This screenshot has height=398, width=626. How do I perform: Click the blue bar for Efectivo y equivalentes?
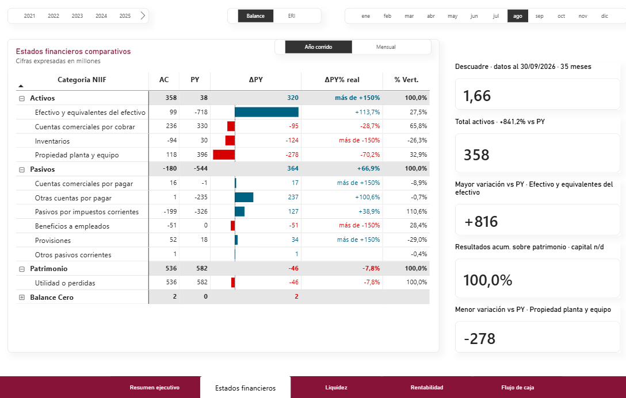point(267,113)
